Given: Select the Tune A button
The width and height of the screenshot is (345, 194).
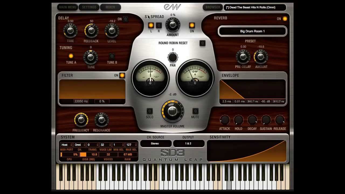Looking at the screenshot, I should [71, 56].
